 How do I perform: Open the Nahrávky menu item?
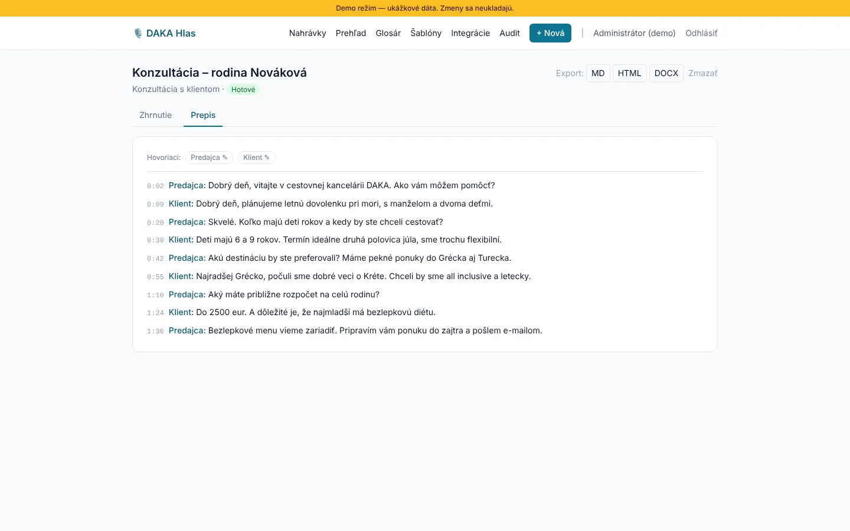308,33
